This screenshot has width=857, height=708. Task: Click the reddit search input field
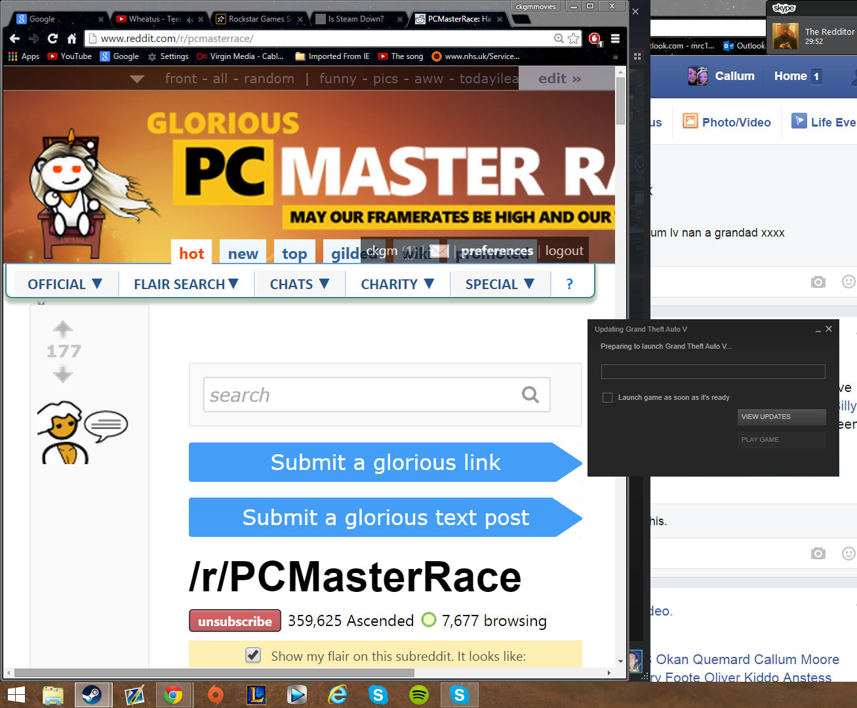pyautogui.click(x=376, y=395)
